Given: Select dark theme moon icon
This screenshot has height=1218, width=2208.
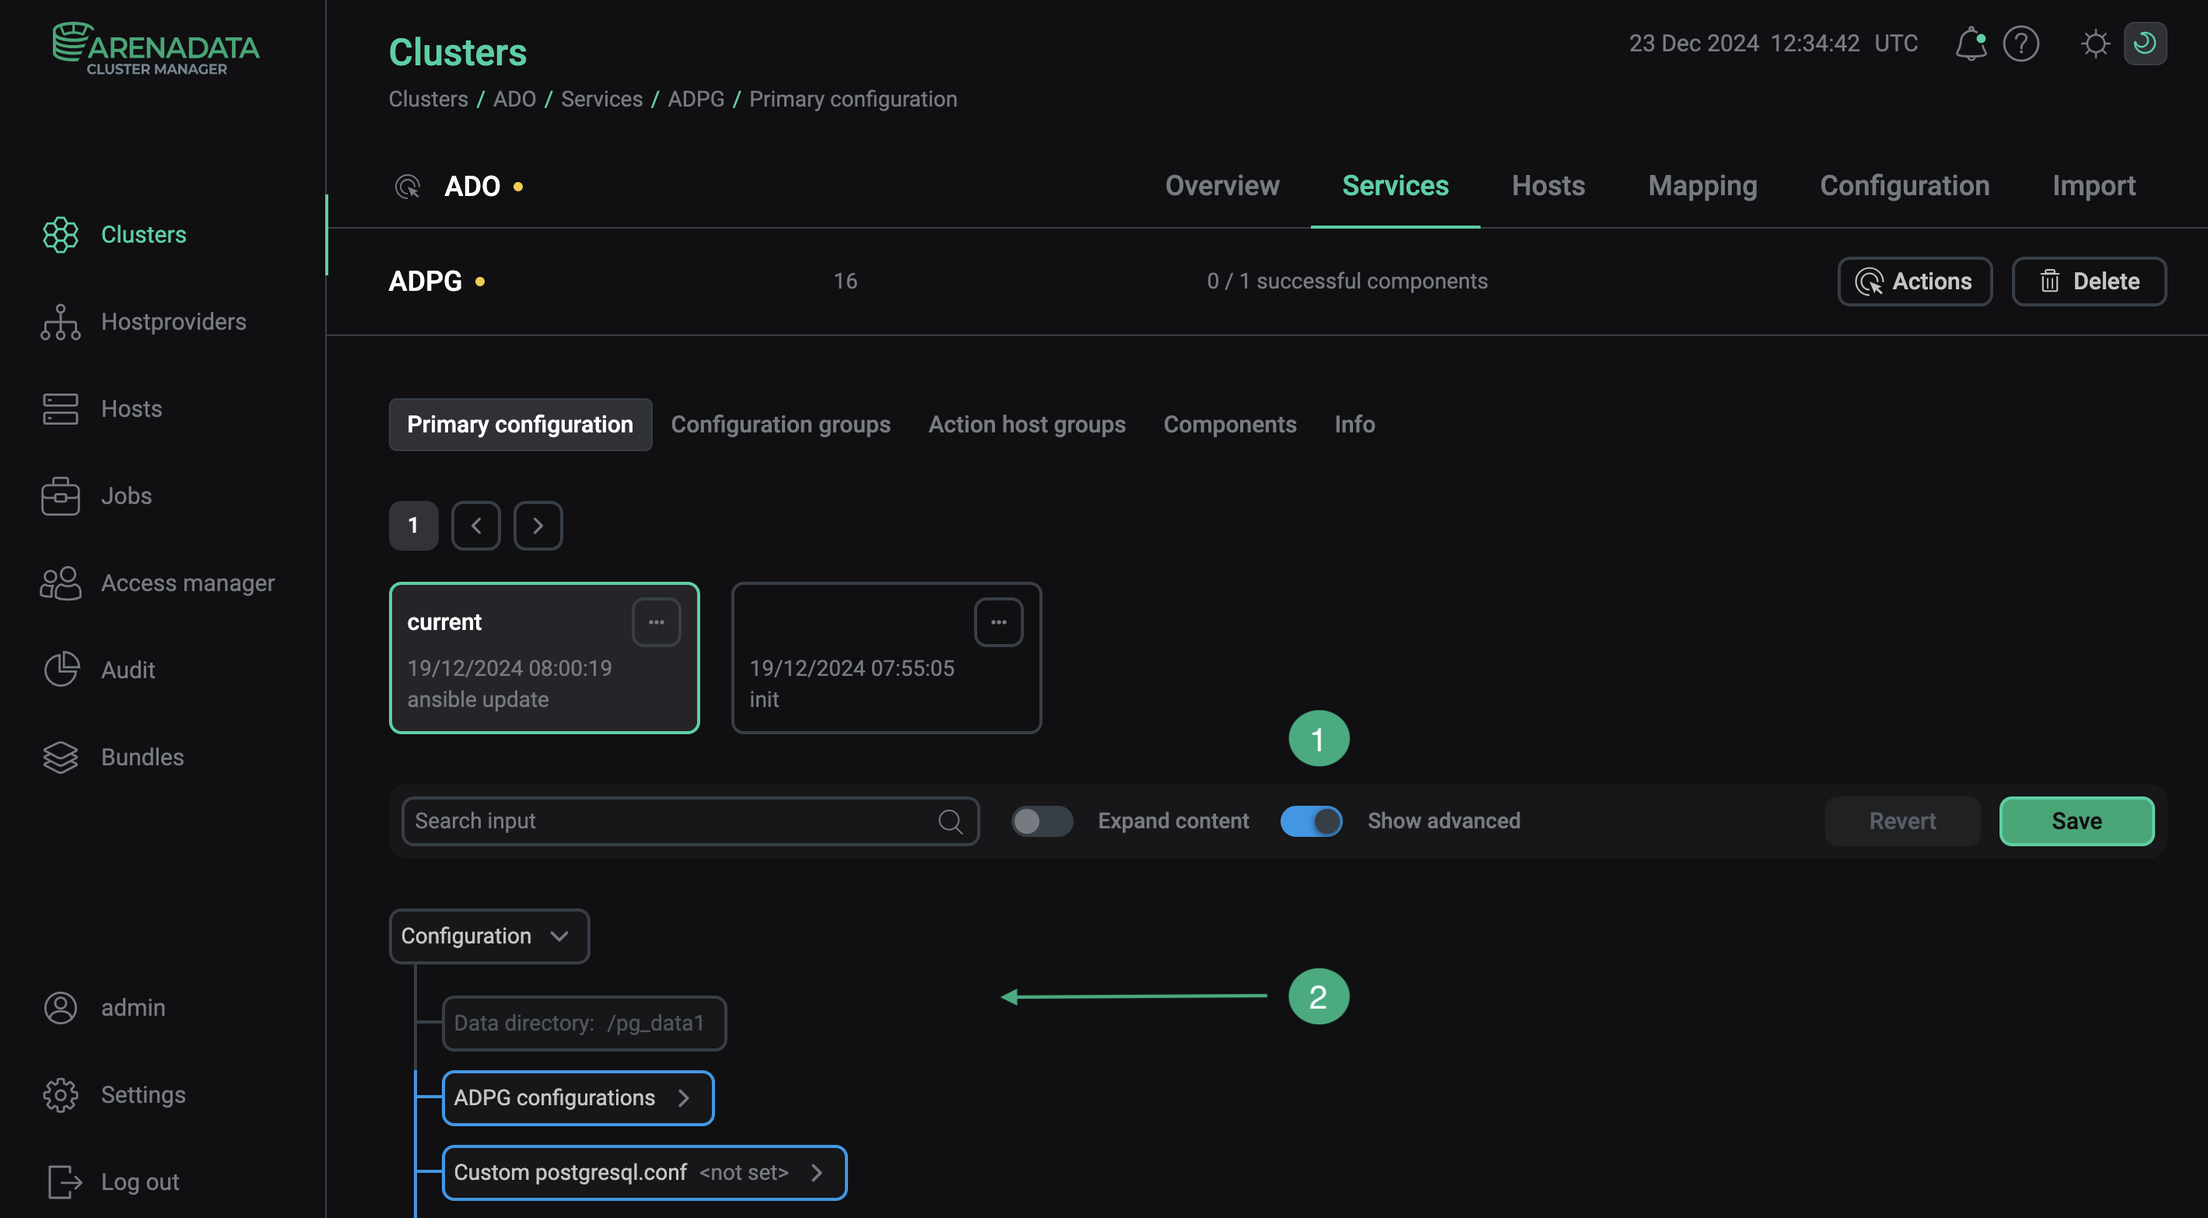Looking at the screenshot, I should point(2144,44).
